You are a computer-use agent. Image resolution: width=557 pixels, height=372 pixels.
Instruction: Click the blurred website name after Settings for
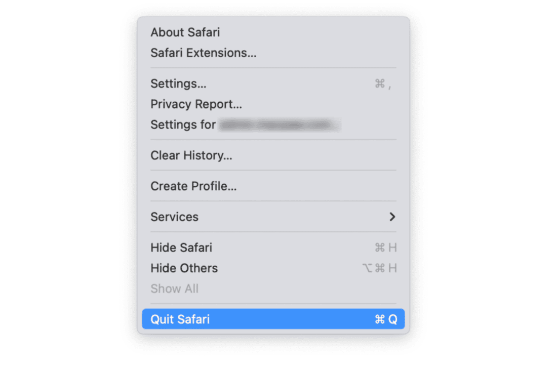point(279,125)
